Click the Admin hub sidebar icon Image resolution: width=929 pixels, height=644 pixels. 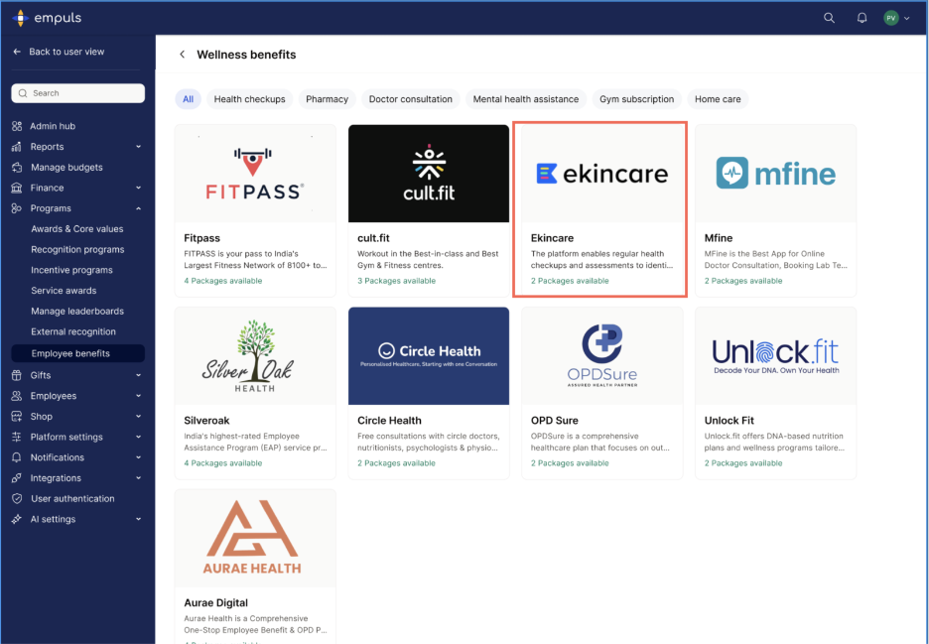(x=17, y=126)
